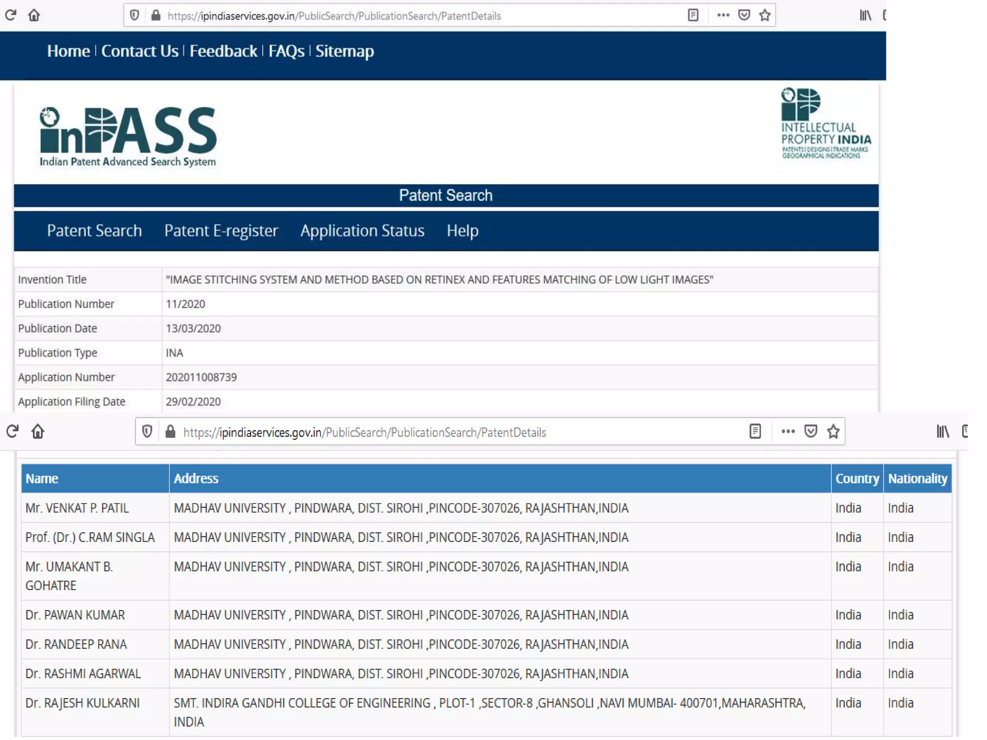The width and height of the screenshot is (987, 740).
Task: Click the lower bookmark star icon
Action: coord(833,431)
